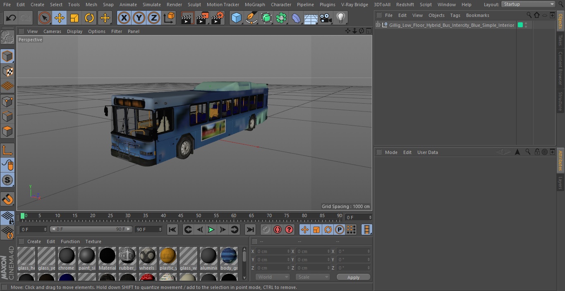Switch to Points mode
Screen dimensions: 565x291
[7, 101]
